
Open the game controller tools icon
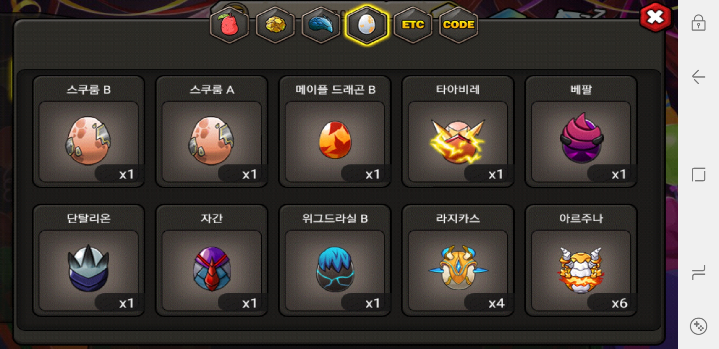[x=699, y=326]
